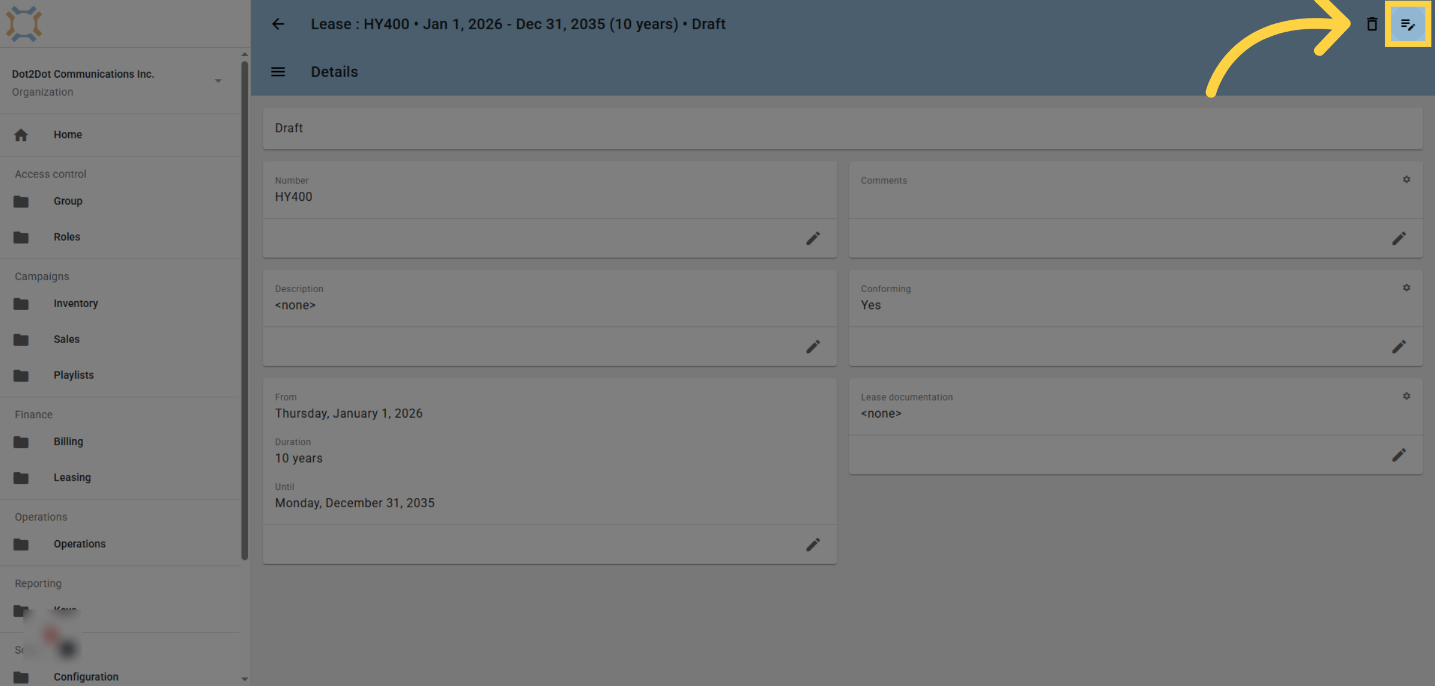Click the folder icon next to Configuration

(21, 677)
